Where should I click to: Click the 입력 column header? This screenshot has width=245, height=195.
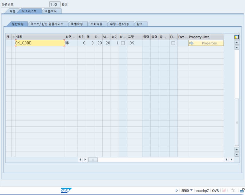146,37
